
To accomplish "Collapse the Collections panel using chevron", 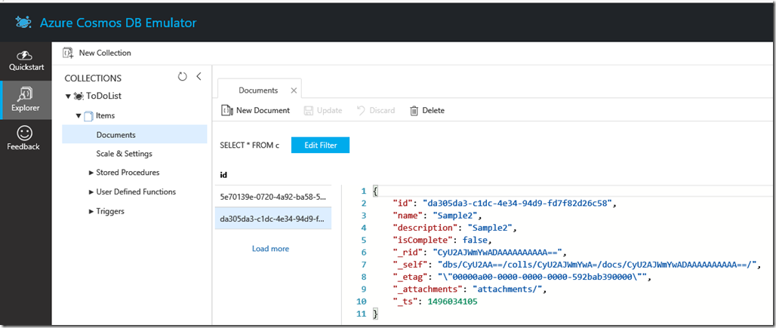I will coord(199,77).
